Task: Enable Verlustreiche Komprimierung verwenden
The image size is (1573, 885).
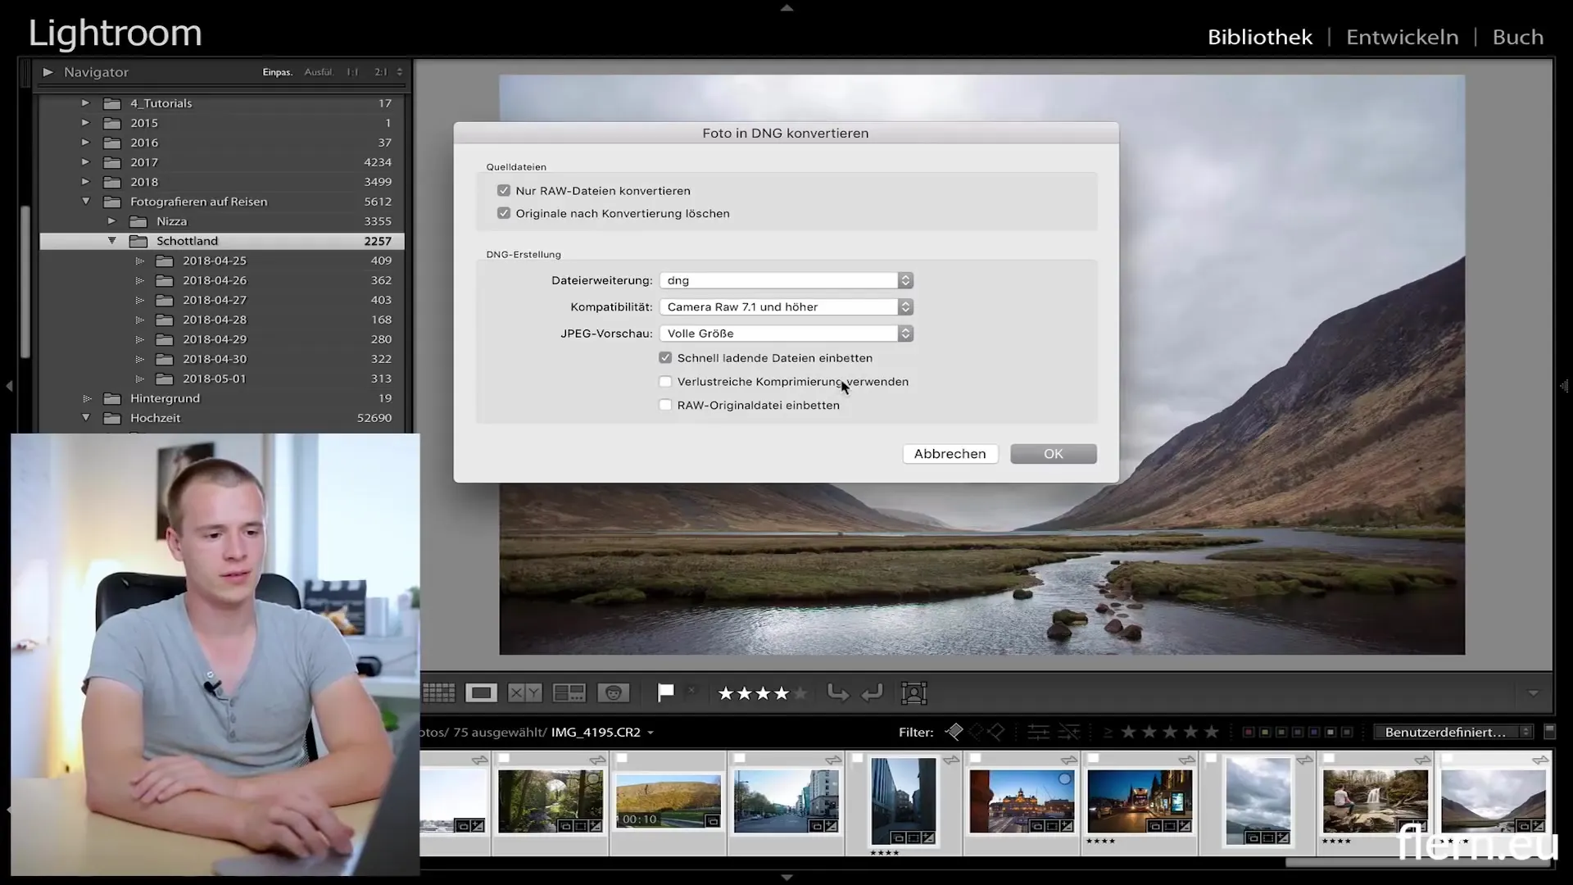Action: click(665, 382)
